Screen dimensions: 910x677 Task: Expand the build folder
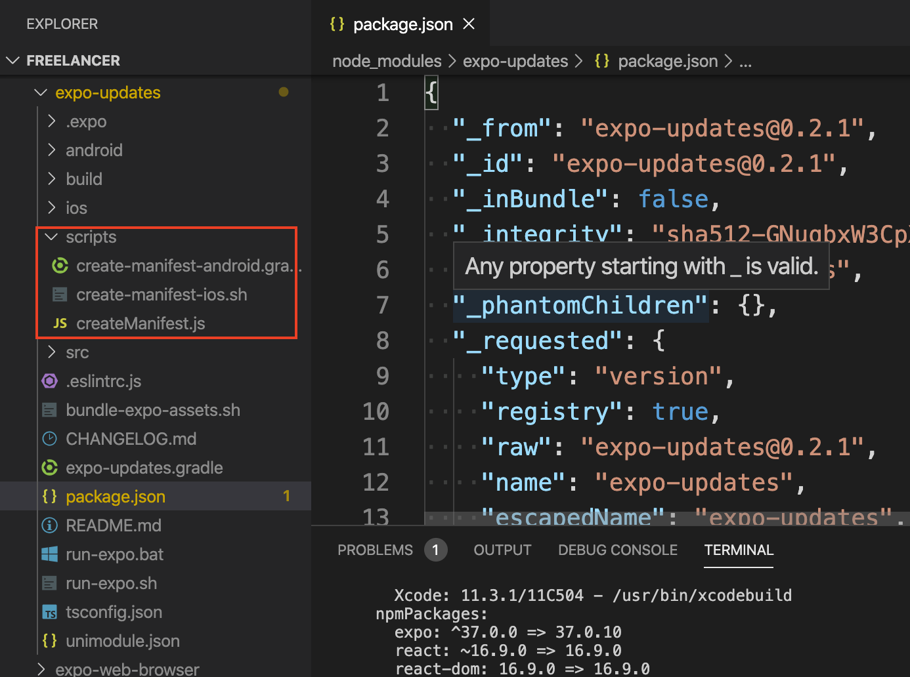click(52, 179)
